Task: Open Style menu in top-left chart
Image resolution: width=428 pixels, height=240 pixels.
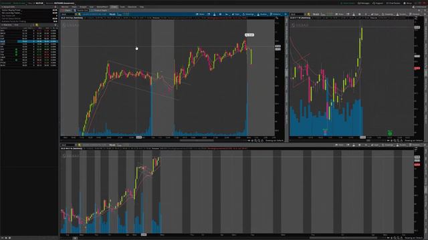Action: pyautogui.click(x=235, y=14)
